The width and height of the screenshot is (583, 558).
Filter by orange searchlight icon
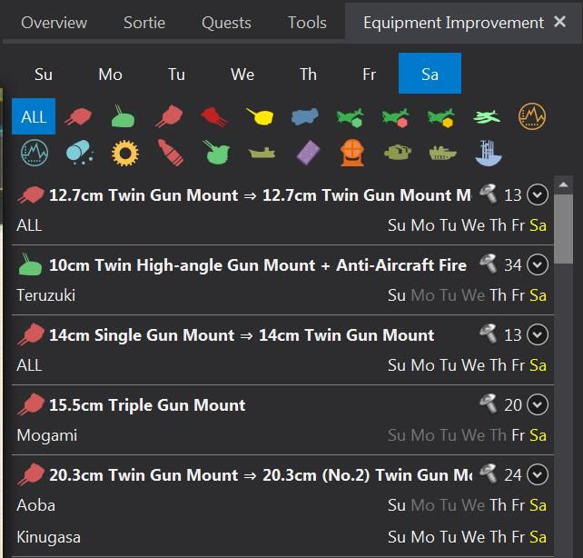coord(352,153)
